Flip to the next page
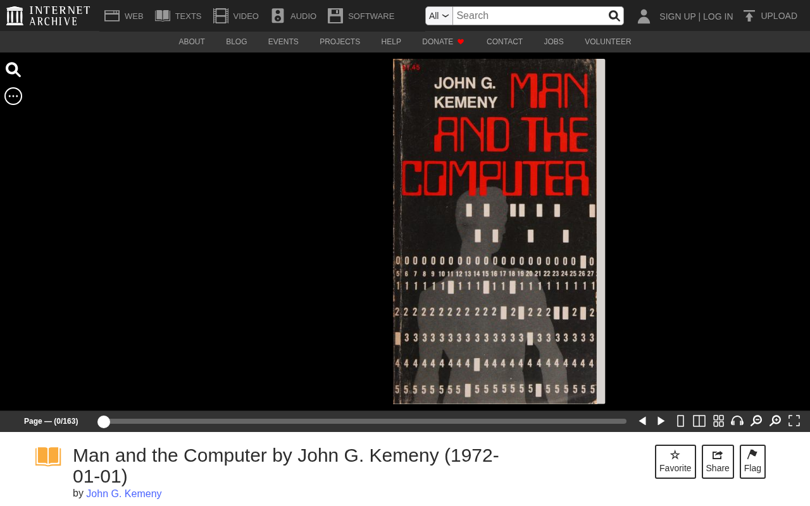This screenshot has height=506, width=810. point(661,421)
